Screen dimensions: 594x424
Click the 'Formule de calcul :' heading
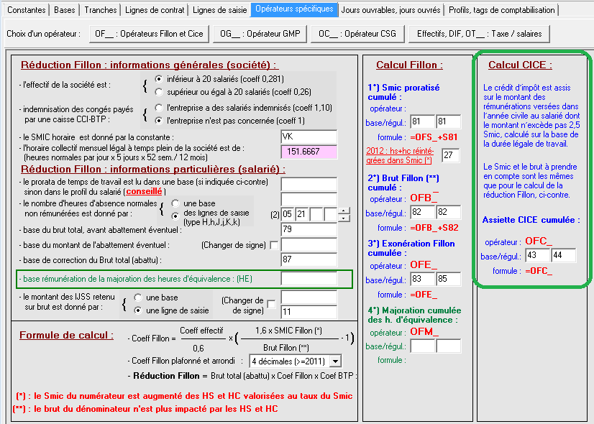click(66, 336)
